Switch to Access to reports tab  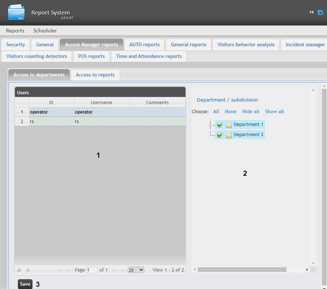click(x=95, y=75)
